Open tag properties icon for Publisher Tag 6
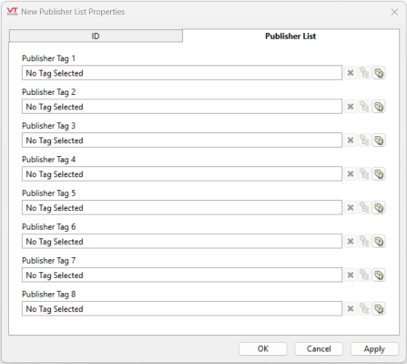Viewport: 407px width, 364px height. [x=379, y=242]
